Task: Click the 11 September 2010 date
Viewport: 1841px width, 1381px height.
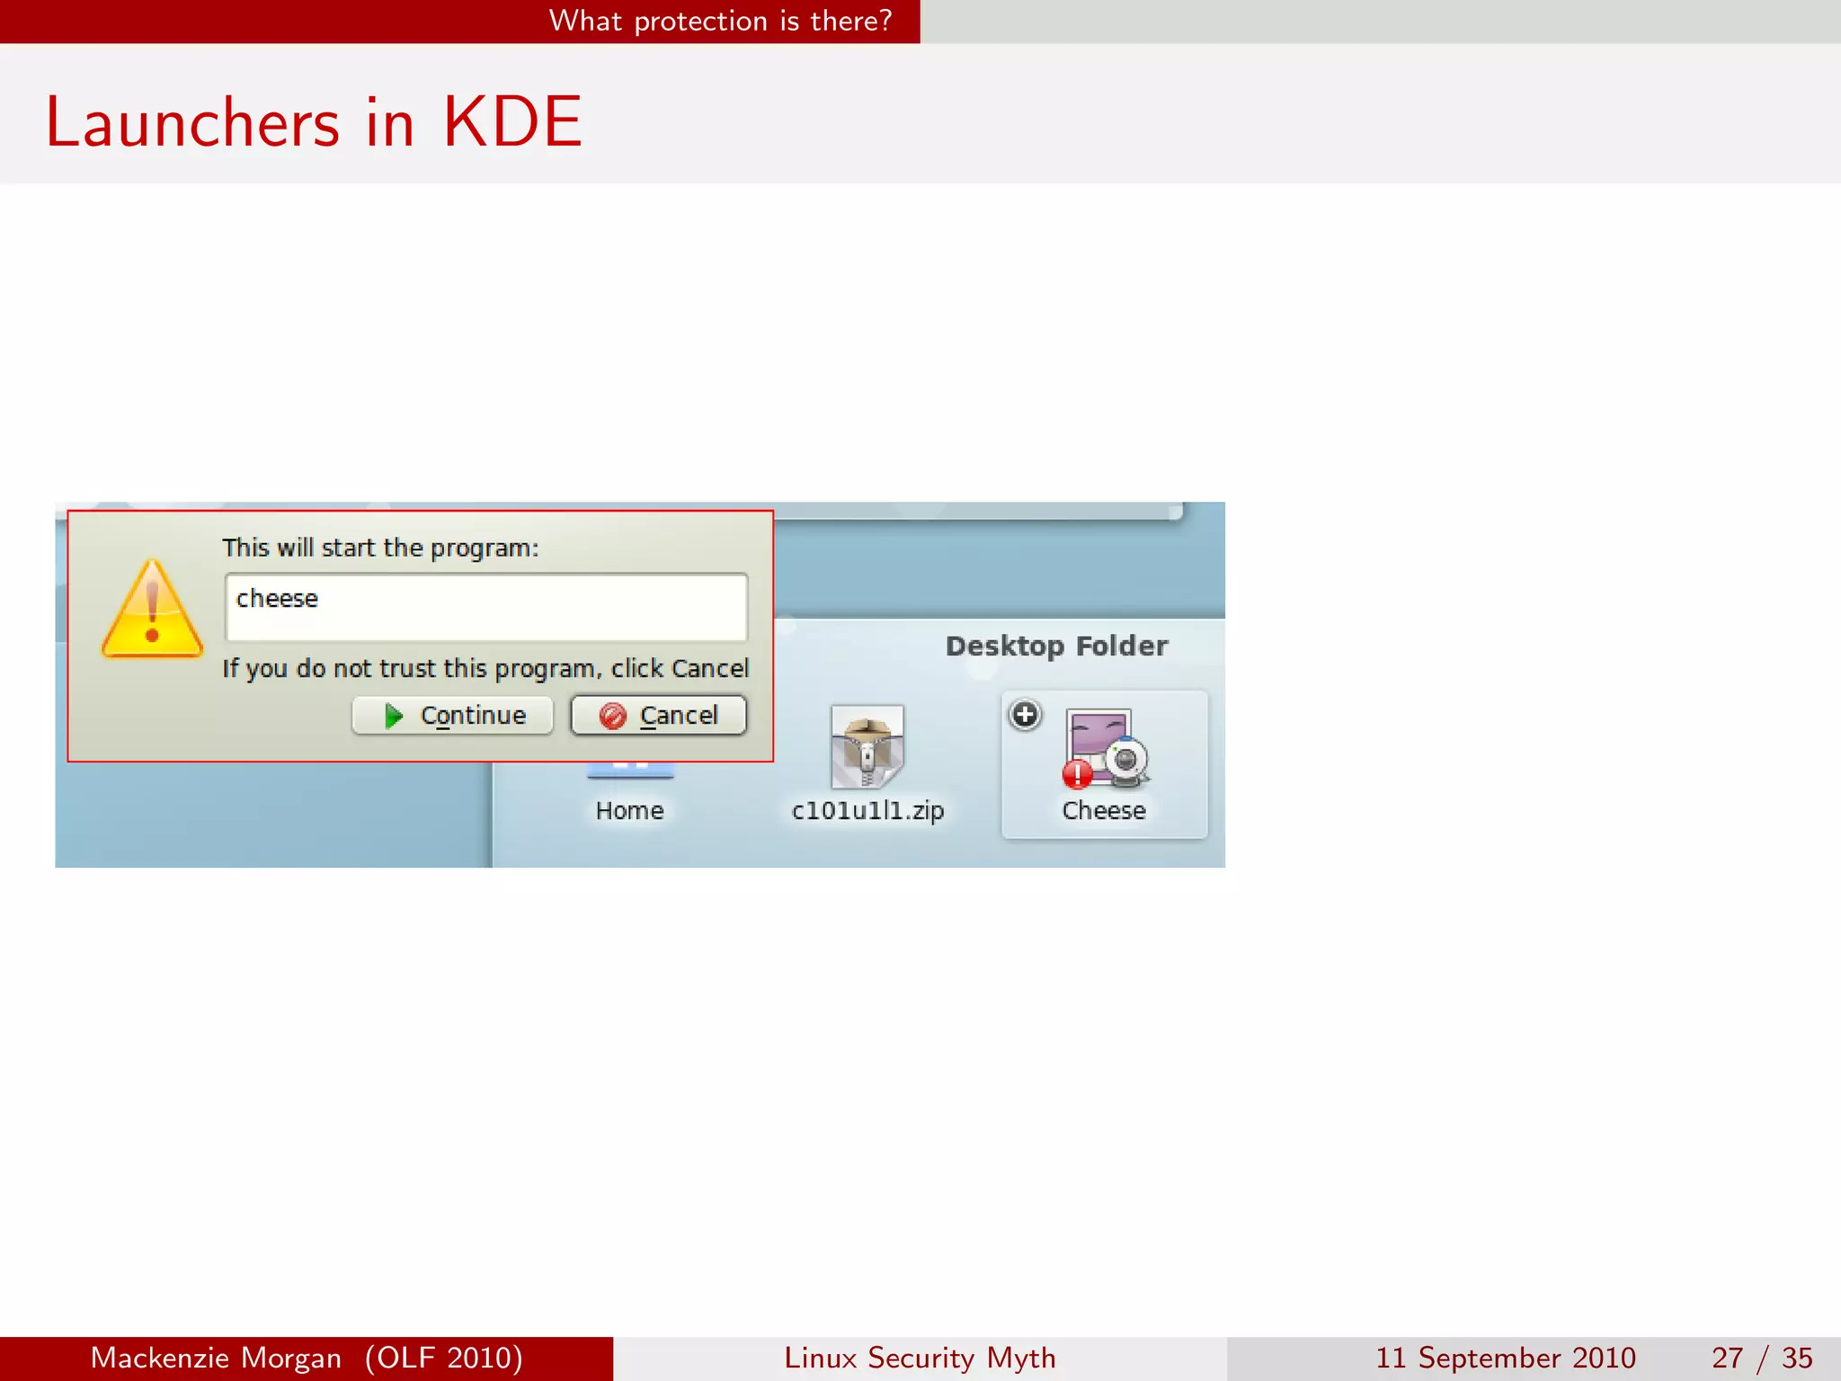Action: [x=1506, y=1358]
